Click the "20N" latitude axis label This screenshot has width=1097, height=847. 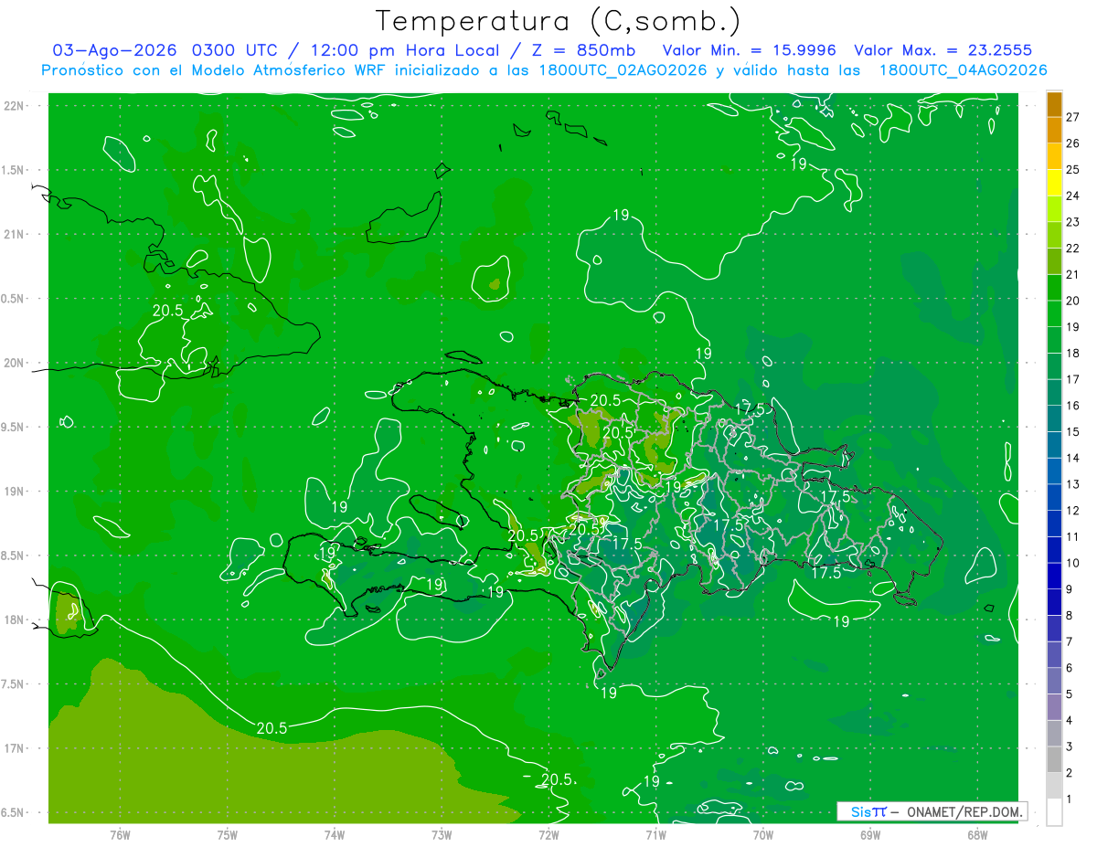click(x=14, y=363)
